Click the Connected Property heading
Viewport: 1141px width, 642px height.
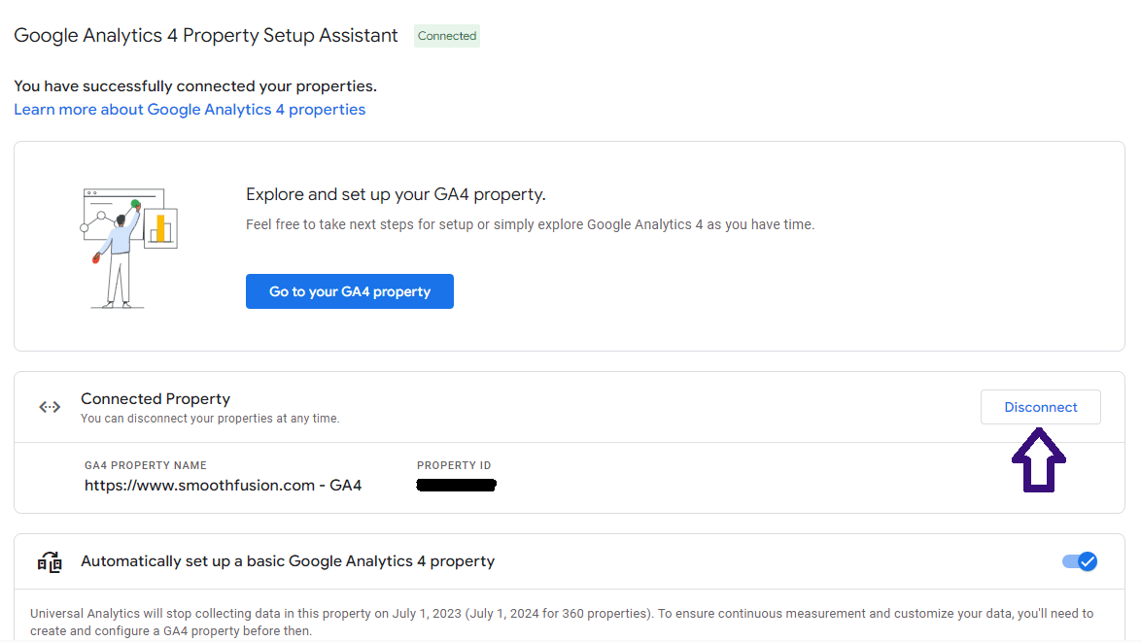click(155, 398)
